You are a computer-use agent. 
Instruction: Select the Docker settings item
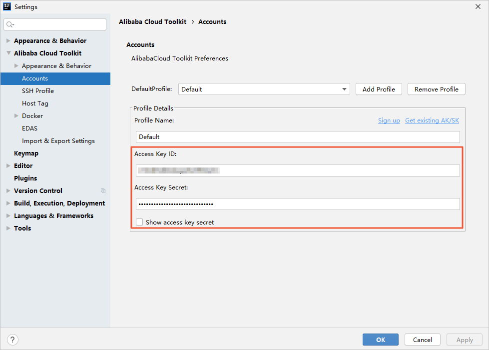[32, 116]
